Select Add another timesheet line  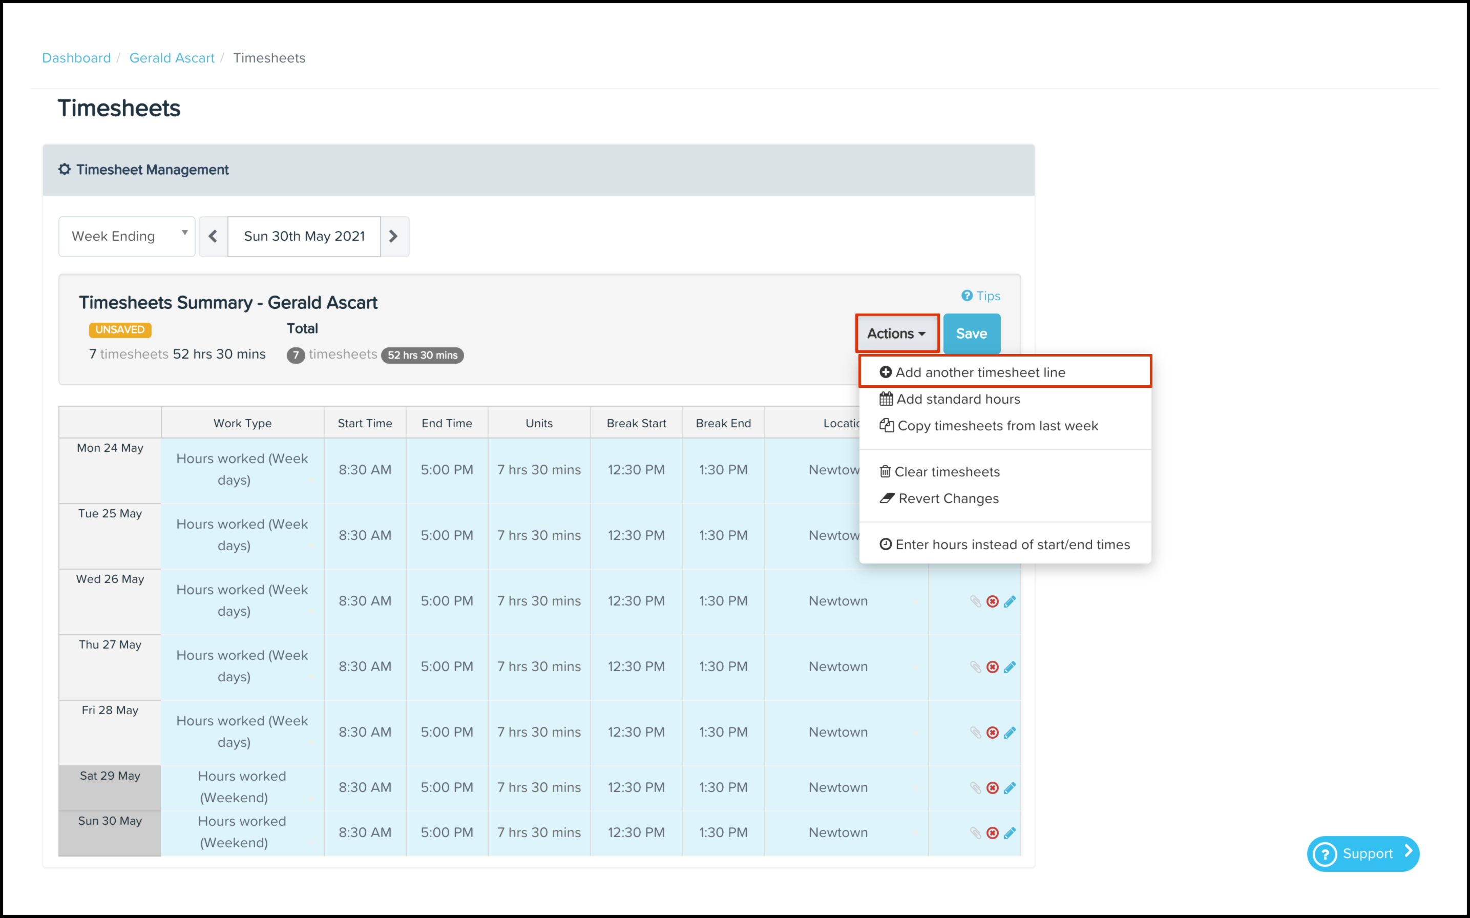(980, 372)
